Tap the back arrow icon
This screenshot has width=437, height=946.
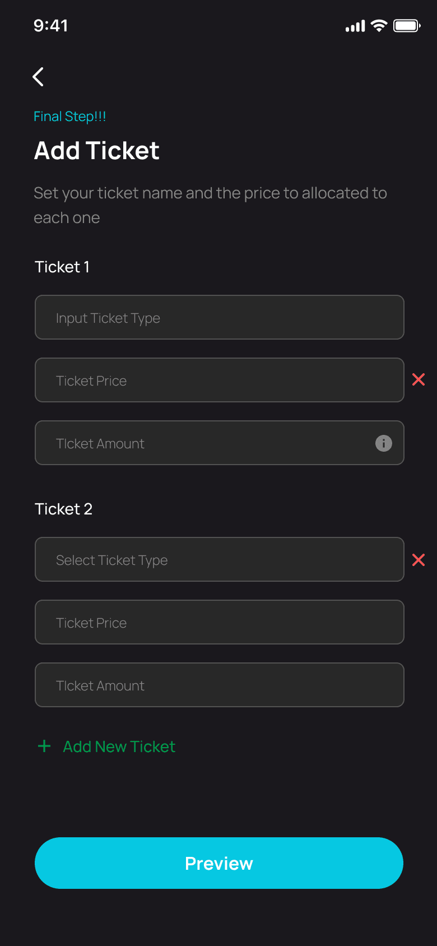(38, 77)
